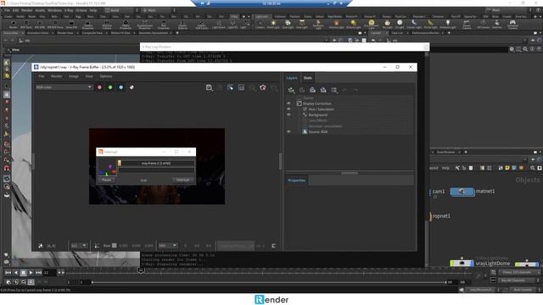
Task: Click the Interrupt button in the render dialog
Action: (x=183, y=180)
